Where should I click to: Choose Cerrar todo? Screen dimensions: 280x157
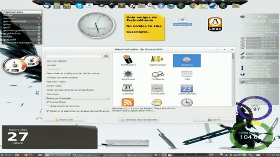(54, 86)
